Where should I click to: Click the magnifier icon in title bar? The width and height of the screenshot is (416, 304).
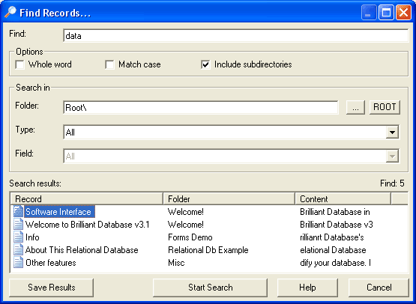tap(10, 12)
